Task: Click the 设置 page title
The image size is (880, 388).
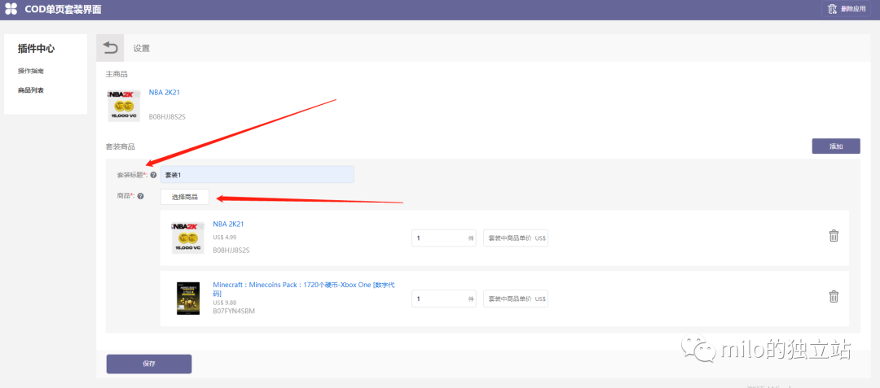Action: pos(142,49)
